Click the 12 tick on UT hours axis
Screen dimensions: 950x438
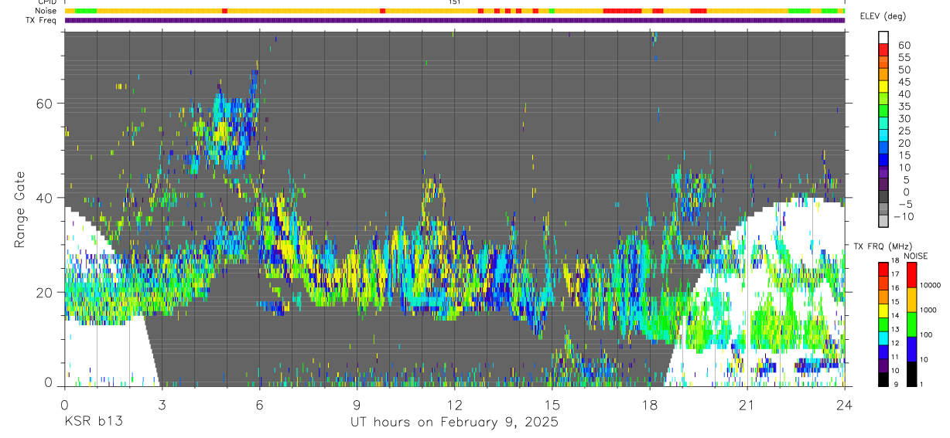point(454,406)
